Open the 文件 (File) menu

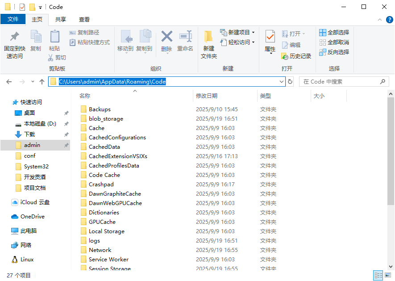point(13,19)
